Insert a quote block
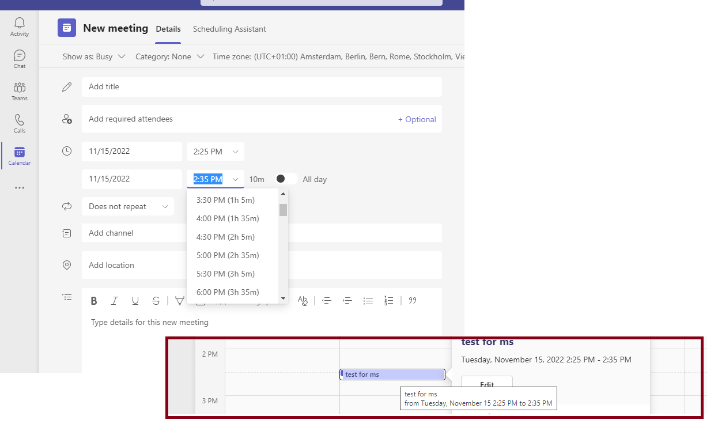 [x=413, y=301]
